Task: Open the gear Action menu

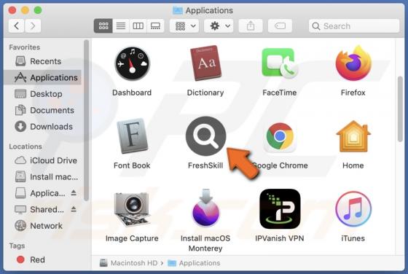Action: click(219, 26)
